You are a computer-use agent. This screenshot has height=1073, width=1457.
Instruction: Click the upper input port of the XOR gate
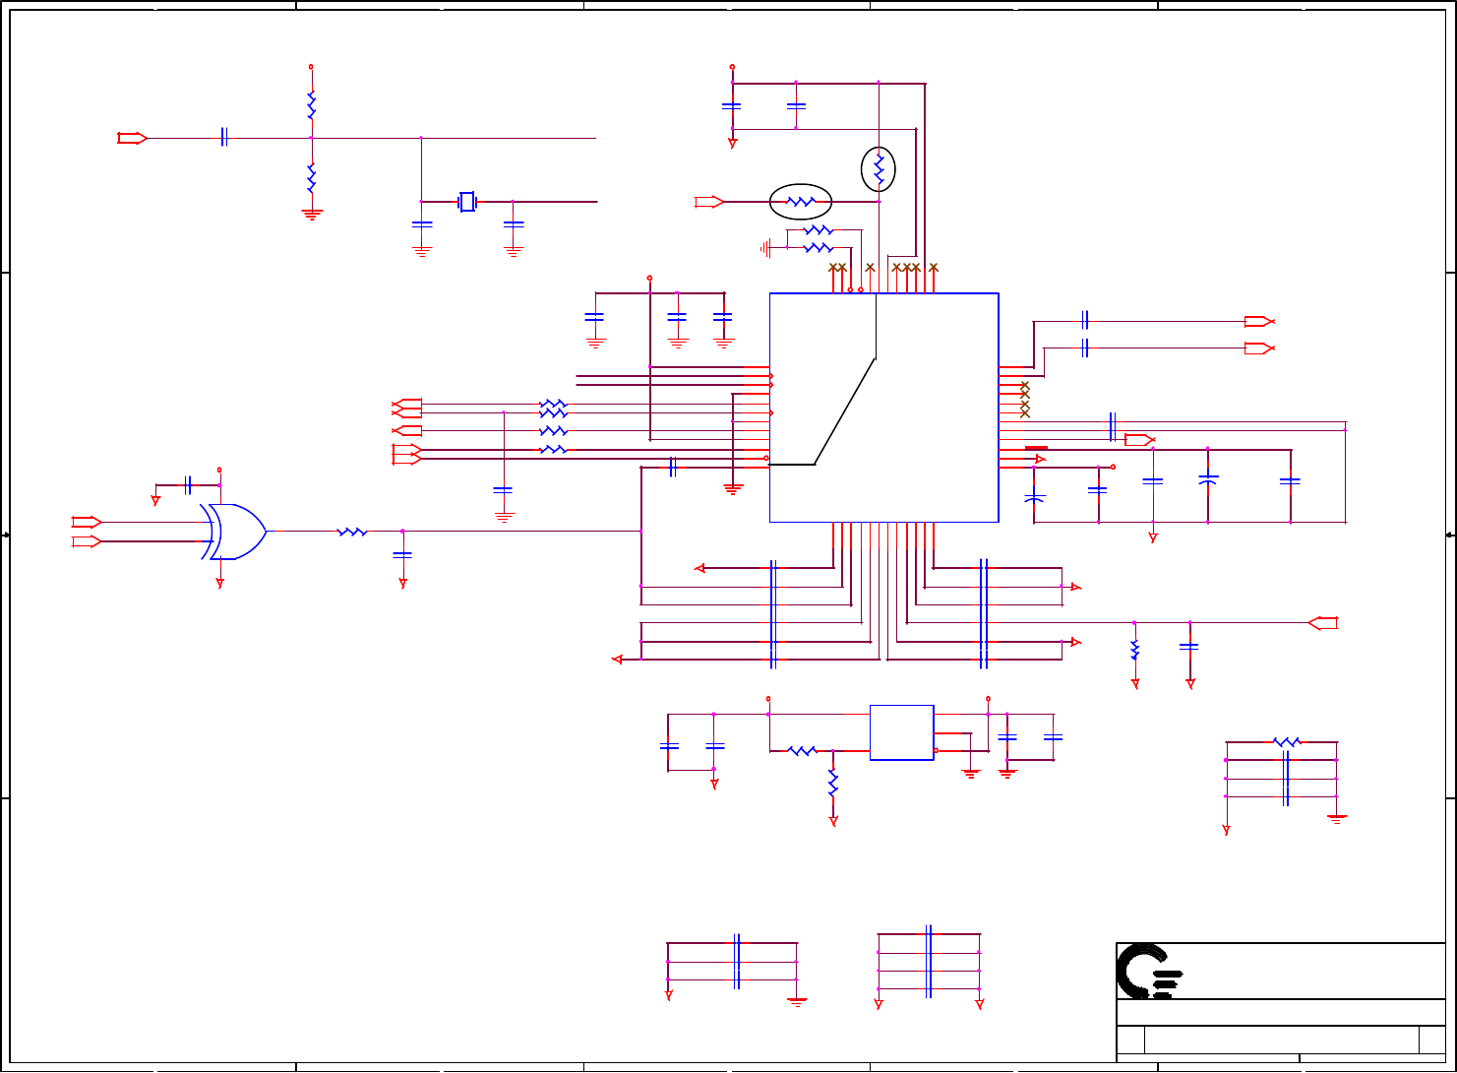coord(87,522)
